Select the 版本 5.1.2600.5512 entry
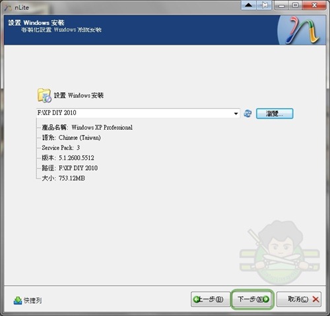Screen dimensions: 330x316 (68, 158)
